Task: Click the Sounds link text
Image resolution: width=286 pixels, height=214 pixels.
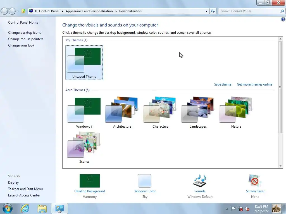Action: [x=200, y=191]
